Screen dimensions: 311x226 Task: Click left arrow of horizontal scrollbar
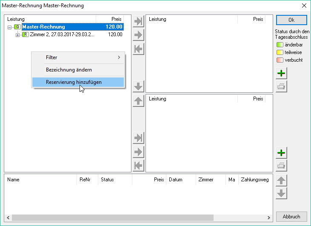[x=8, y=217]
